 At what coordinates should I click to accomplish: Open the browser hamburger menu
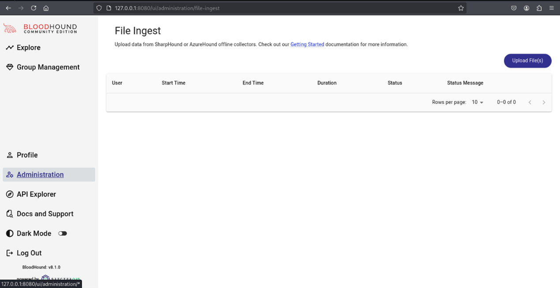click(552, 8)
